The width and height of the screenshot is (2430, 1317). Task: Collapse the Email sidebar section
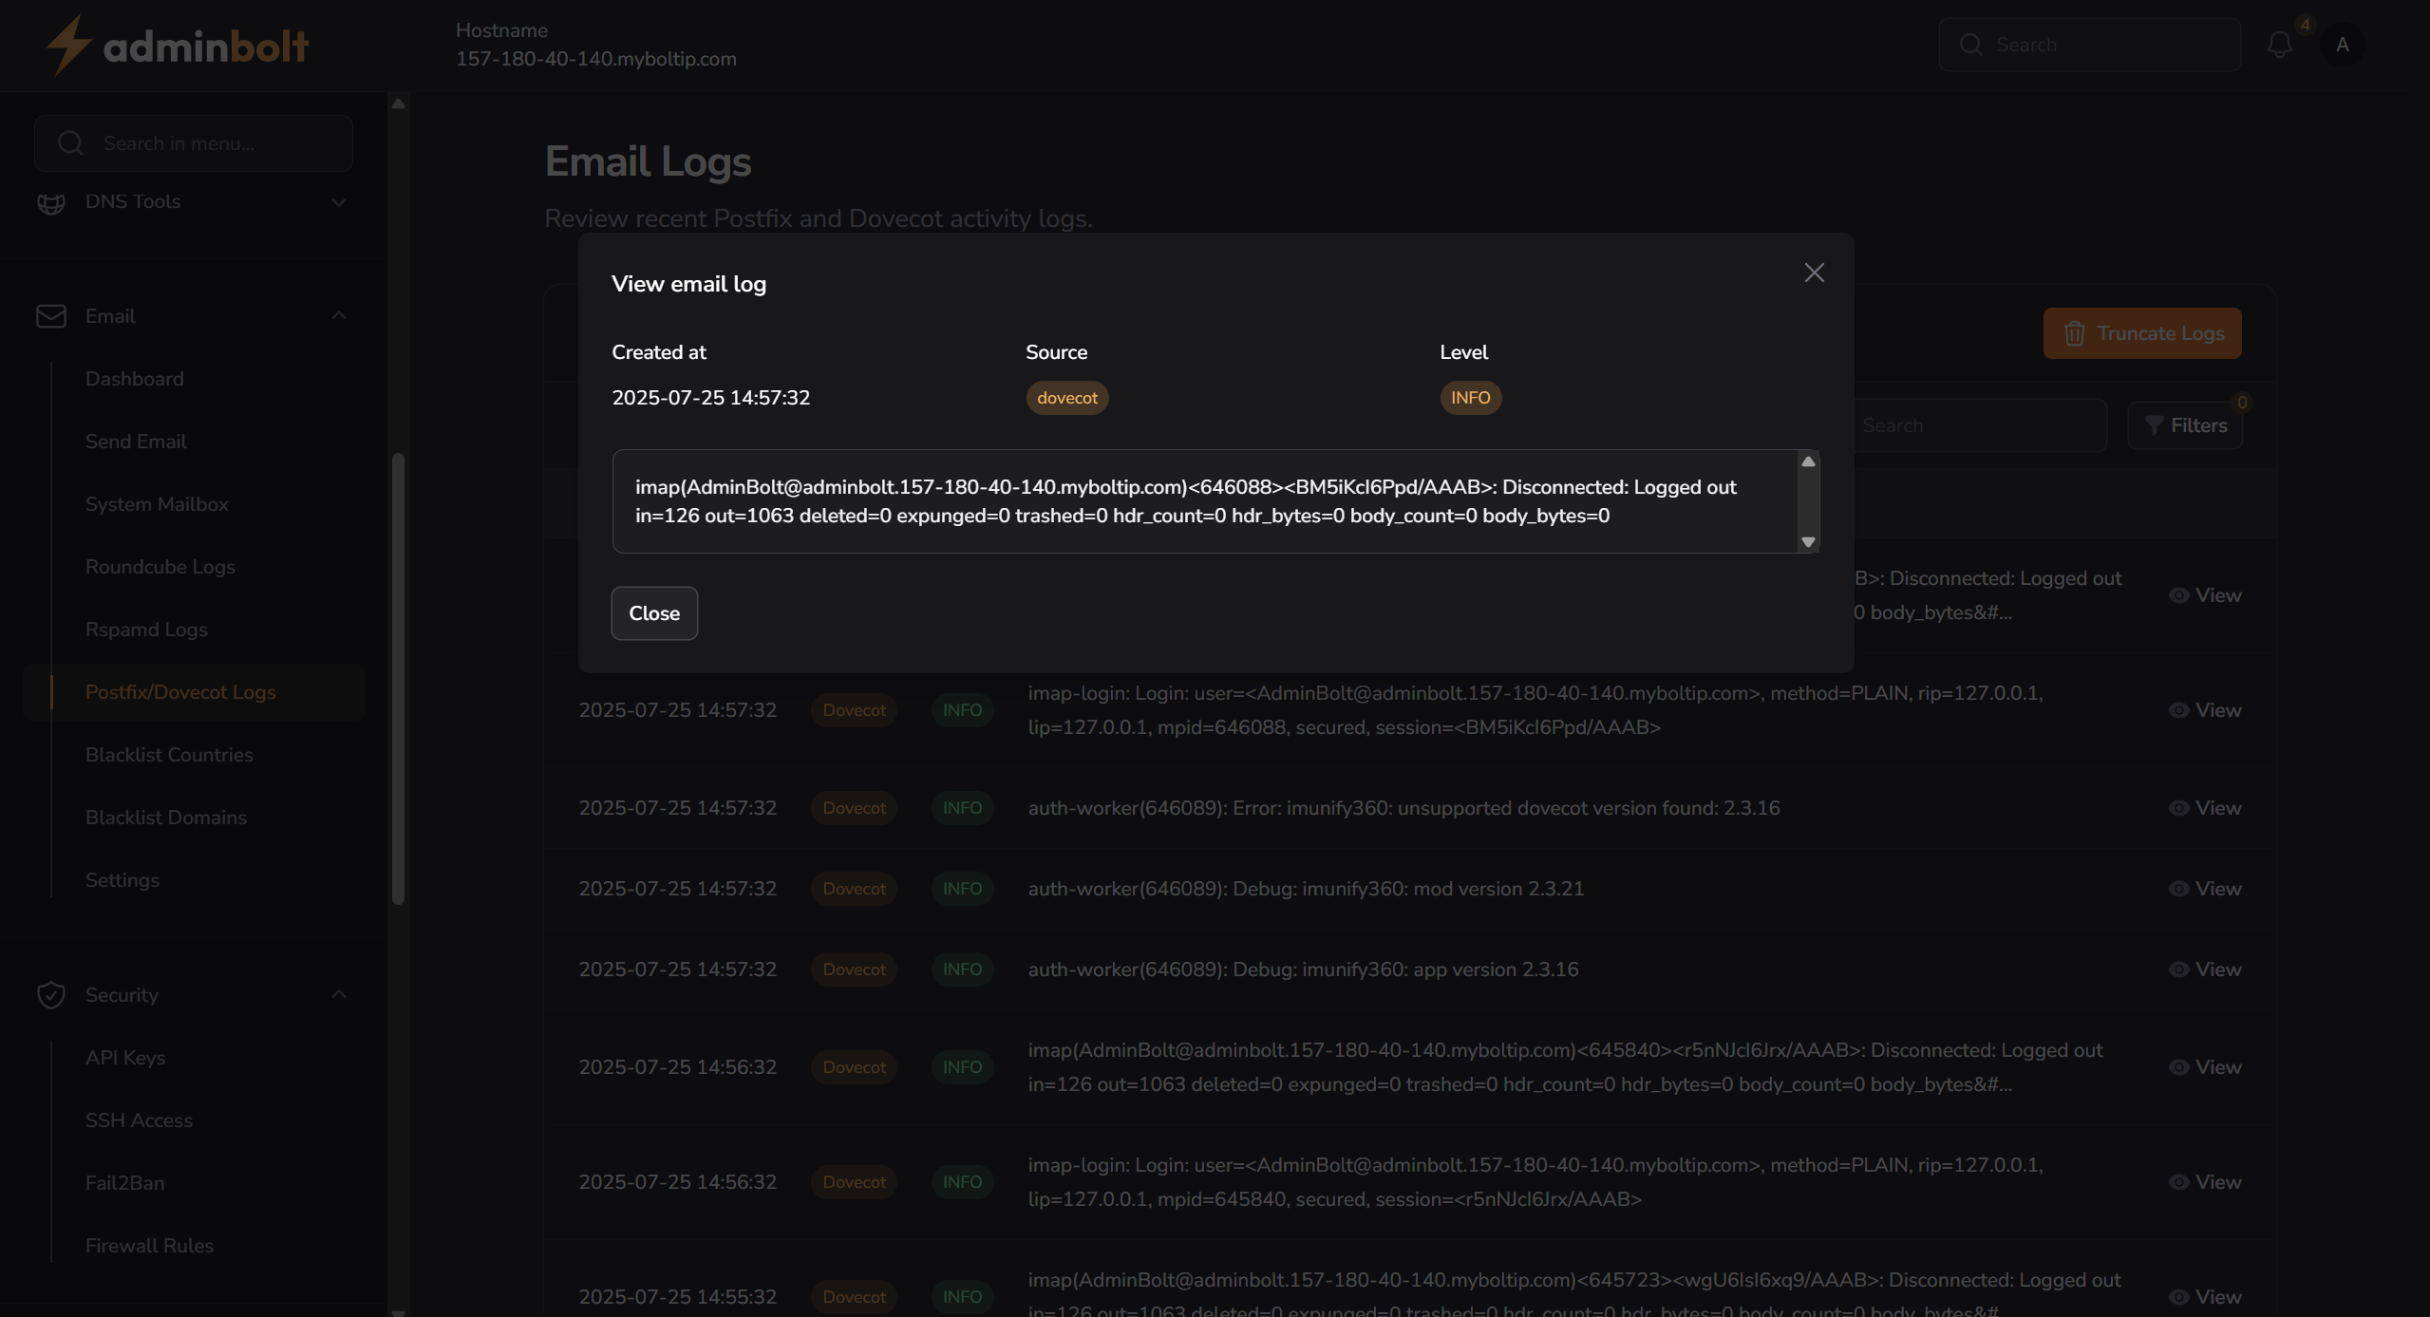point(339,315)
